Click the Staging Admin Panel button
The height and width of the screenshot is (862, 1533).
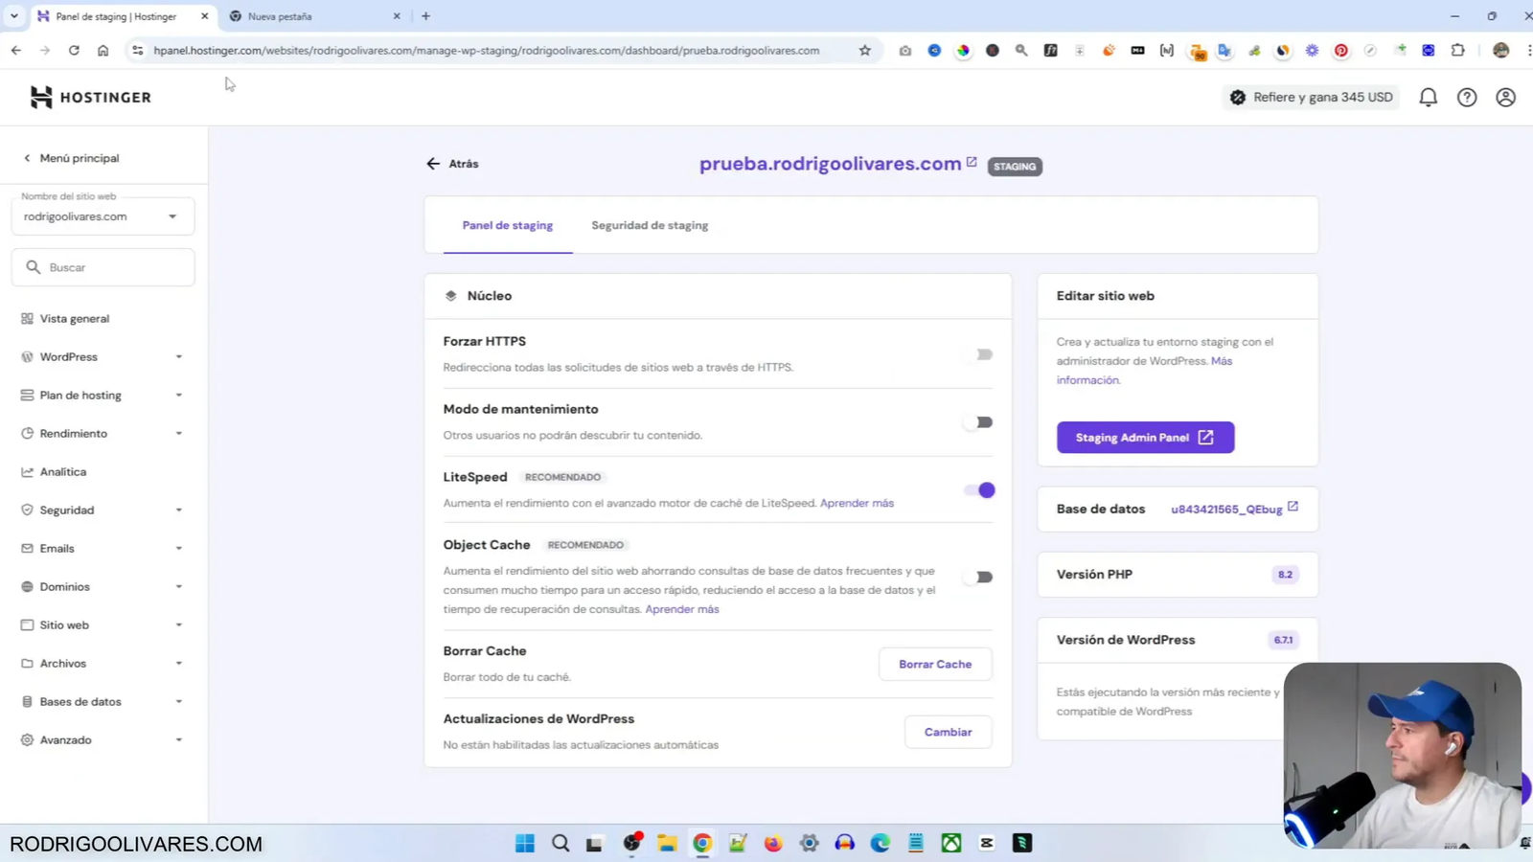(1145, 438)
